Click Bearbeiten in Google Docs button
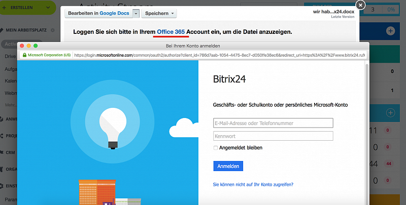Image resolution: width=406 pixels, height=205 pixels. click(98, 14)
